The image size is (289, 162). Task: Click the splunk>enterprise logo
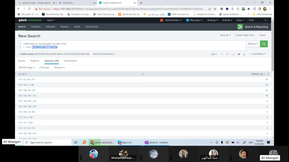coord(30,20)
